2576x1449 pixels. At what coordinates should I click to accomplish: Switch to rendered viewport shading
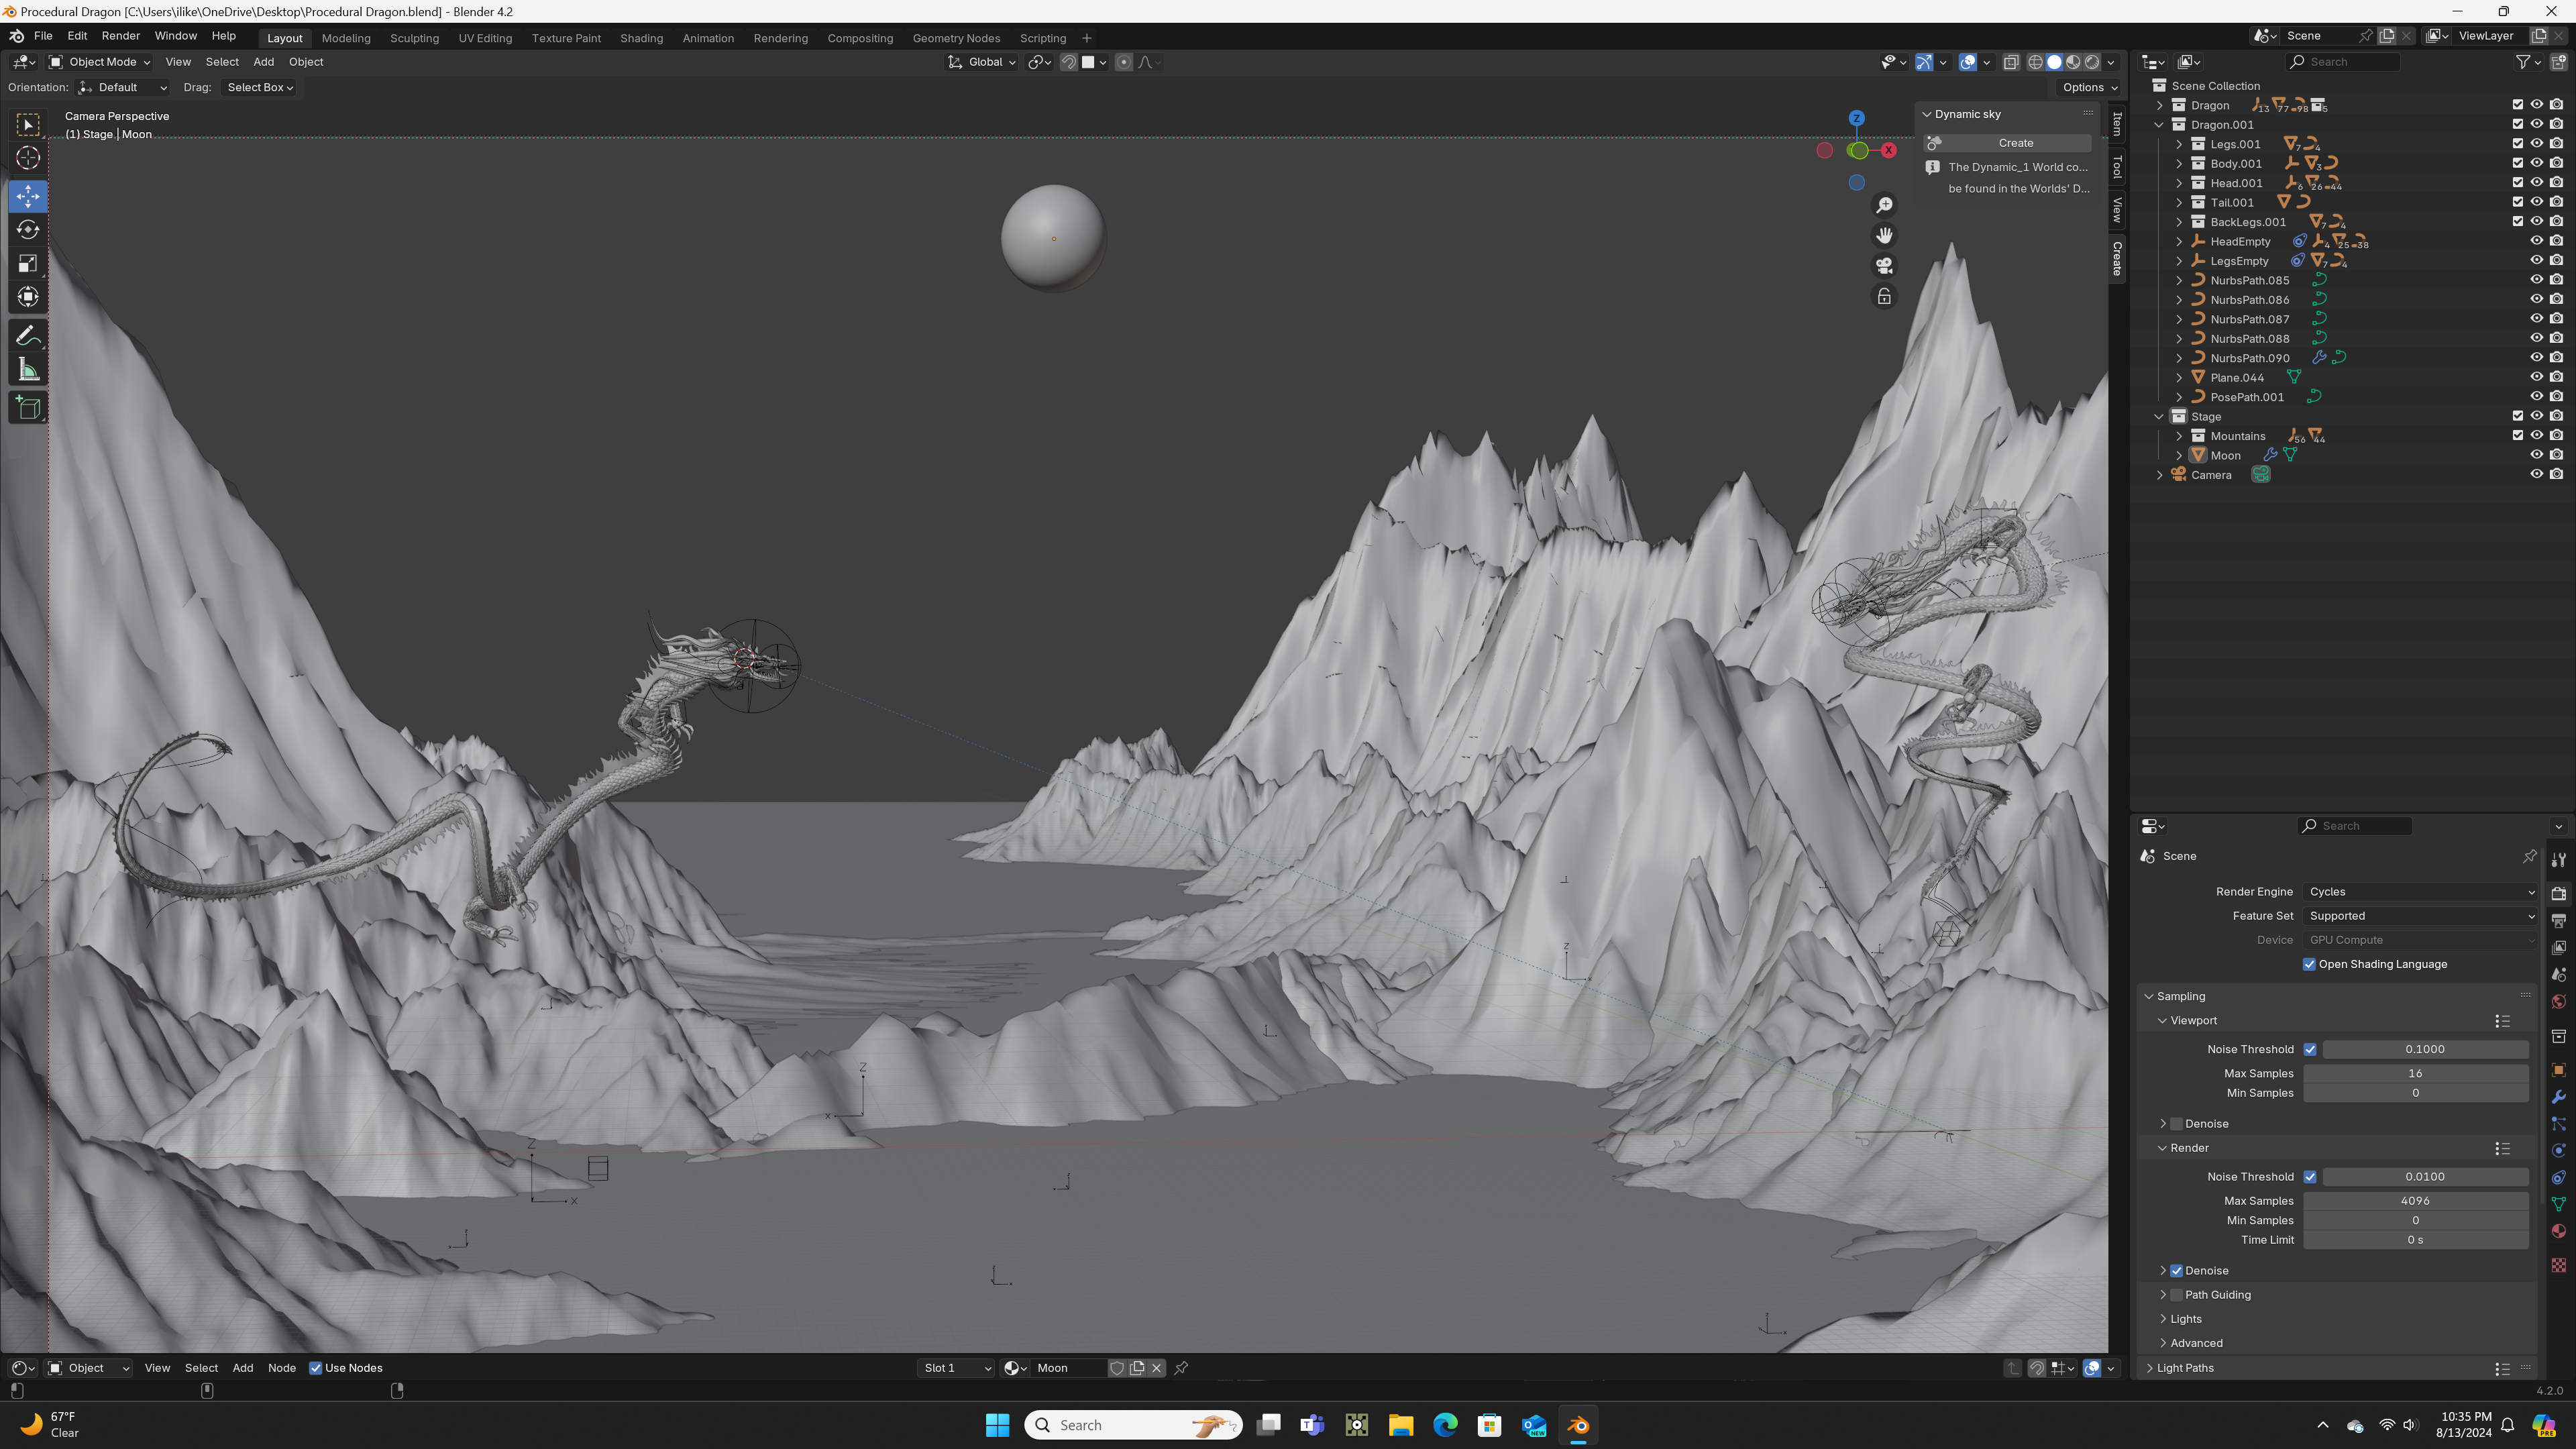pyautogui.click(x=2092, y=62)
